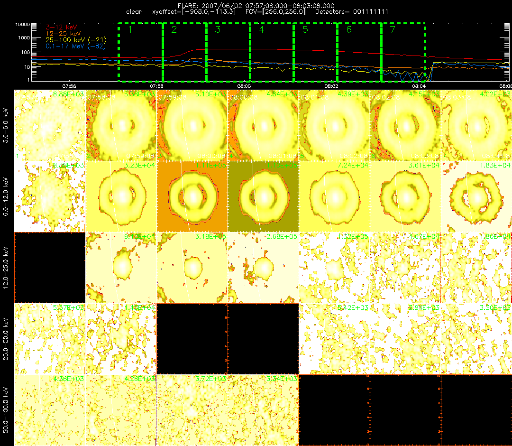Open the 25-50 keV image labeled 3.84E+03
The image size is (512, 446).
click(x=406, y=339)
